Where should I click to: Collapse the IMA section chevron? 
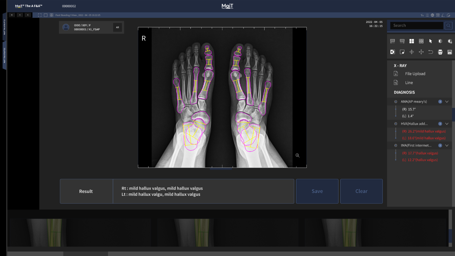click(447, 145)
